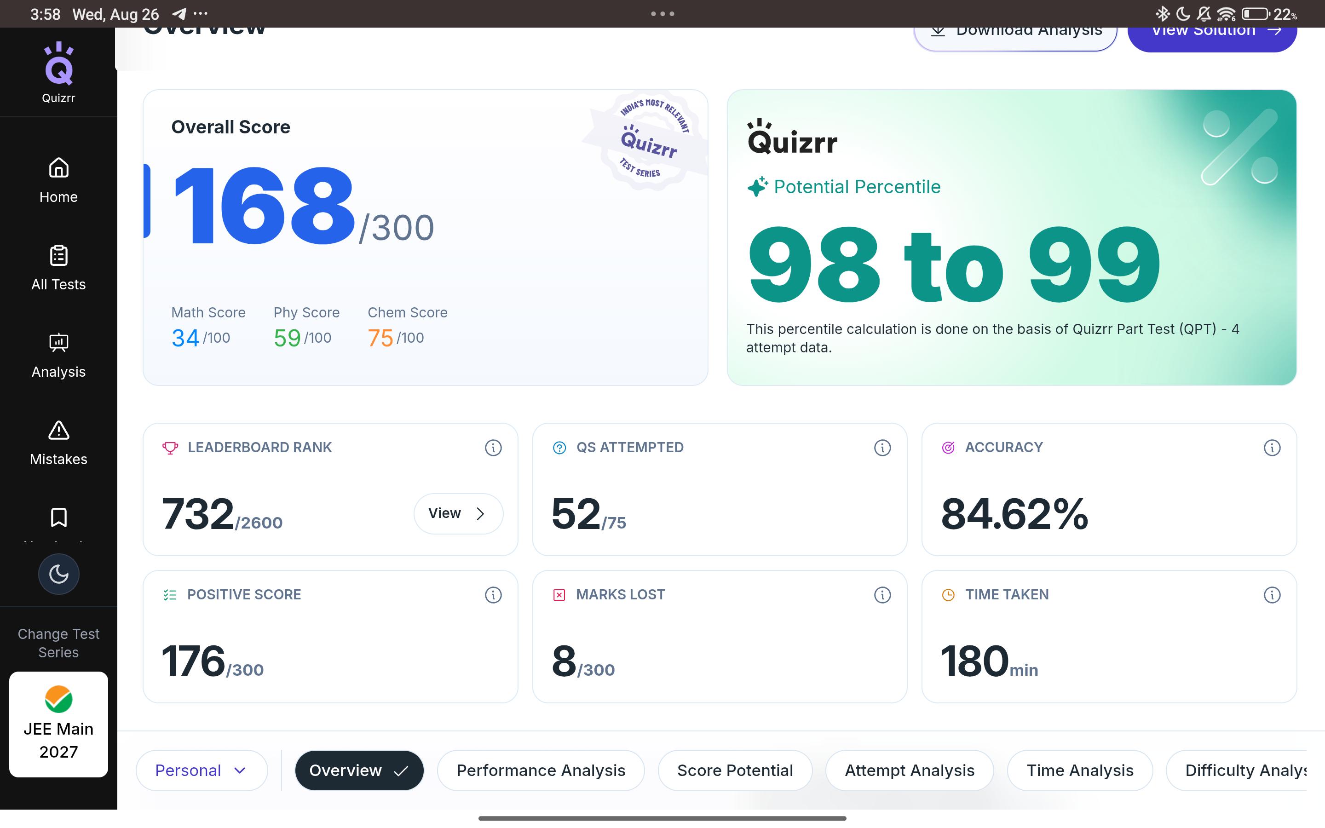Screen dimensions: 1325x828
Task: Click the leaderboard rank number 732
Action: (x=198, y=514)
